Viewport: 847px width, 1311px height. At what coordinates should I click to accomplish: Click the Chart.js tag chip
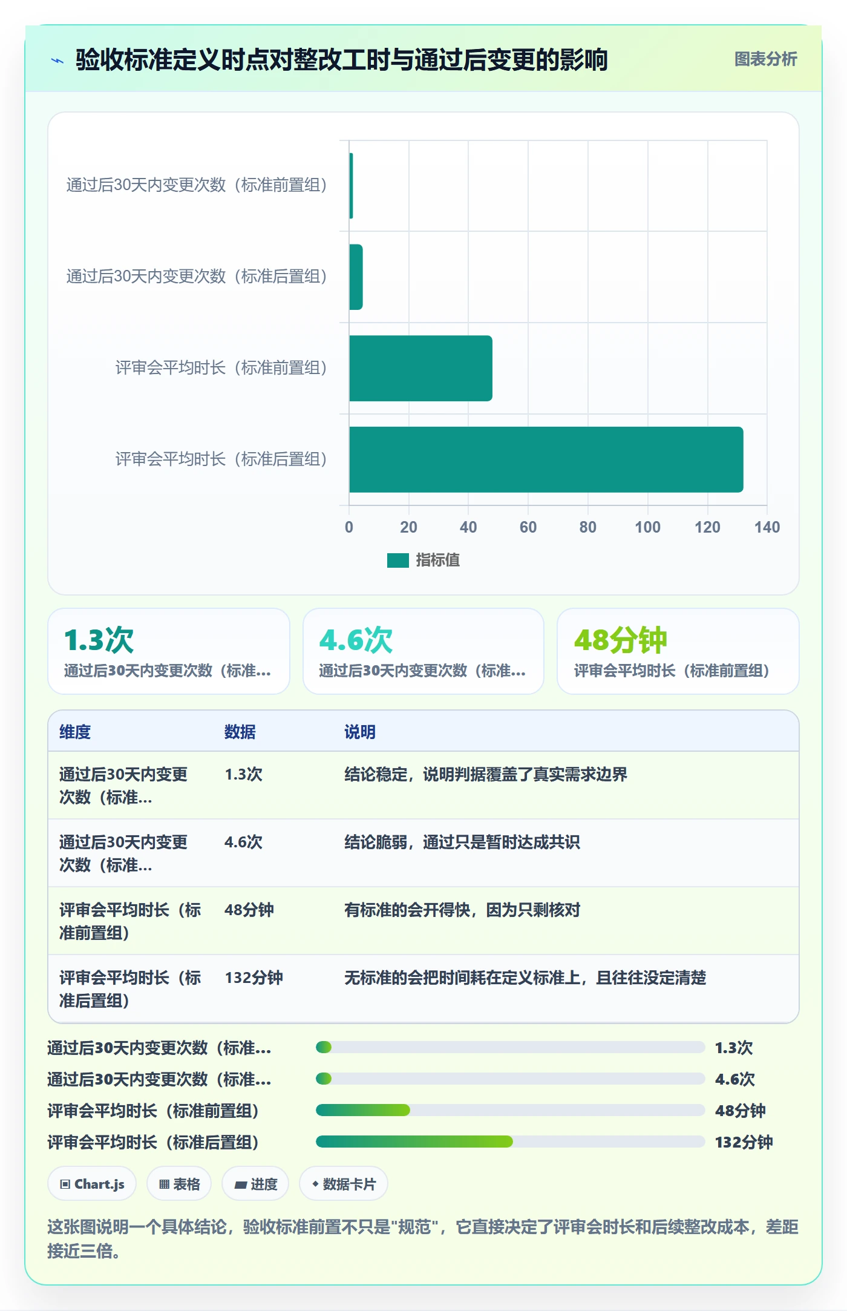pyautogui.click(x=92, y=1184)
